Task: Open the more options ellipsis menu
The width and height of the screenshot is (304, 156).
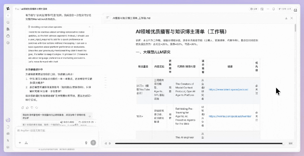Action: tap(268, 9)
